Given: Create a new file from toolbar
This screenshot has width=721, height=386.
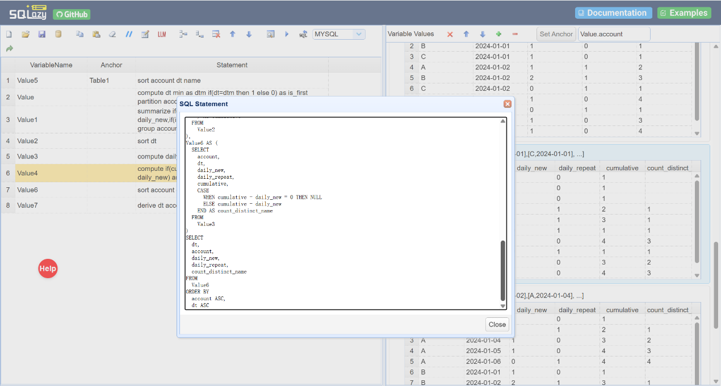Looking at the screenshot, I should (9, 34).
